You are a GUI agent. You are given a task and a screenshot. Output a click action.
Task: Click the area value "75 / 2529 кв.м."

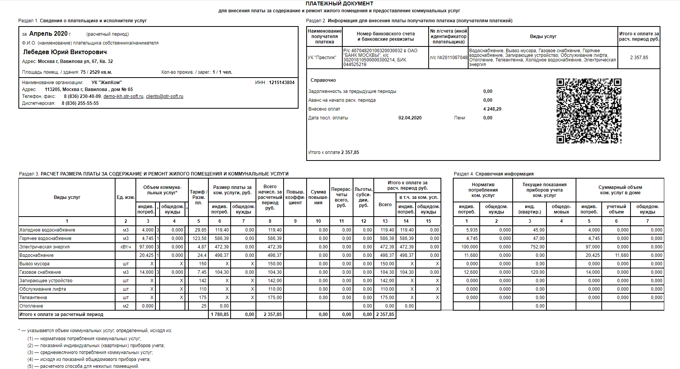pyautogui.click(x=96, y=72)
